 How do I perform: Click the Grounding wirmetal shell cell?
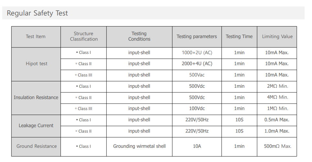point(139,147)
